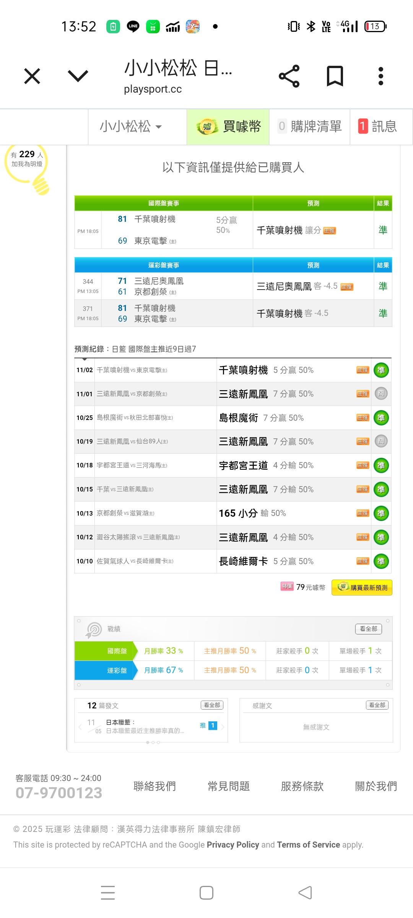The image size is (413, 918).
Task: Go to next post with right arrow
Action: pos(223,726)
